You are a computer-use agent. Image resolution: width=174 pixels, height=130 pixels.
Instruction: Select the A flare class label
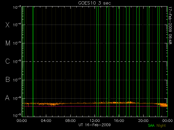coord(7,98)
